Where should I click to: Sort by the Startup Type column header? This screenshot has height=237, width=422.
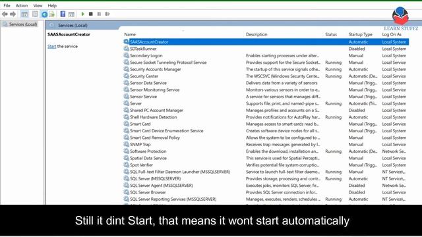click(x=361, y=34)
